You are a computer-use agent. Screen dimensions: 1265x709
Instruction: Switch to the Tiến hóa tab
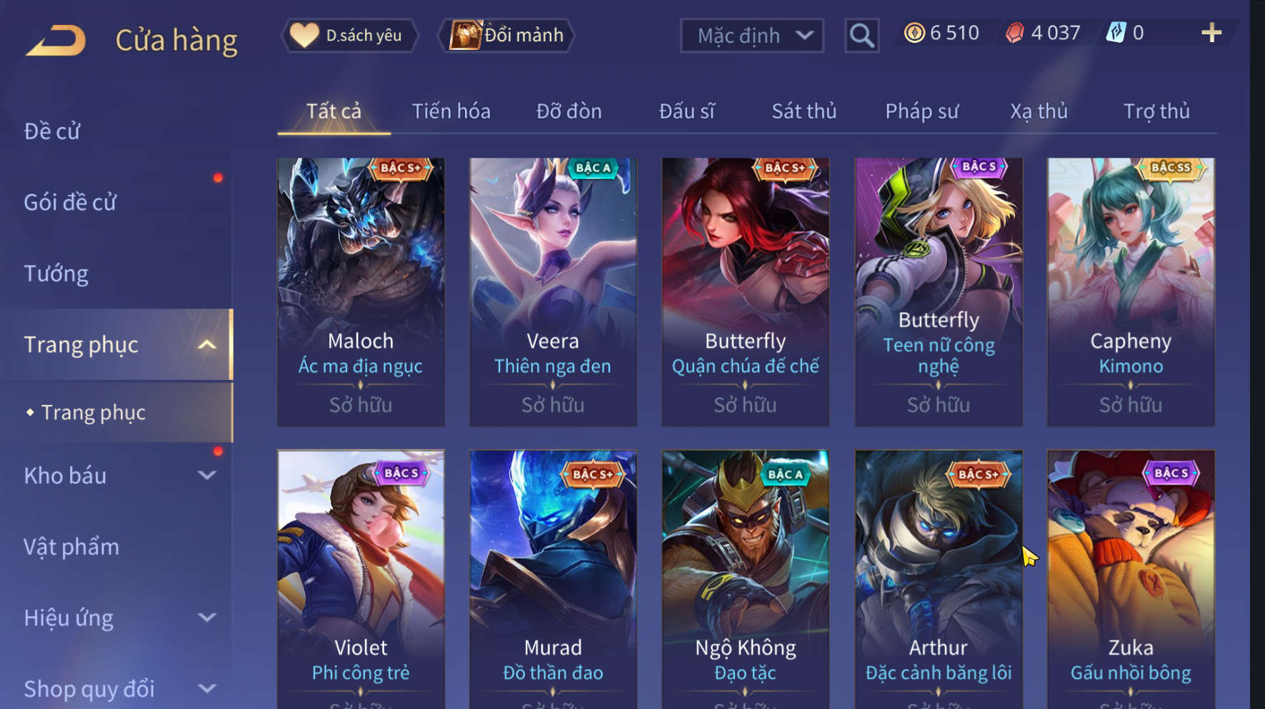coord(451,111)
